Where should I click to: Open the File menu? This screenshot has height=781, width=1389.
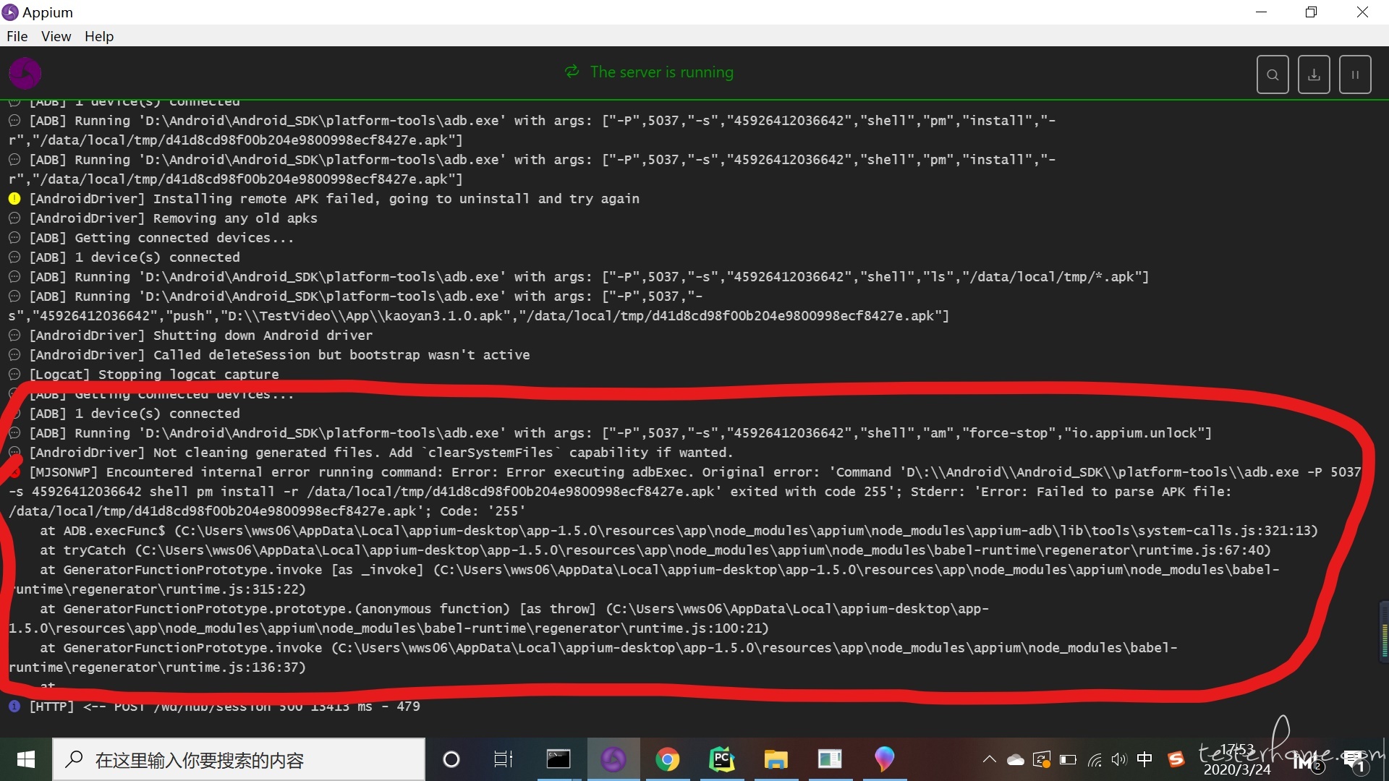17,36
